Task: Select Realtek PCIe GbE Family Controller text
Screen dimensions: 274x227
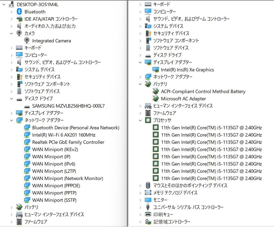Action: [68, 142]
